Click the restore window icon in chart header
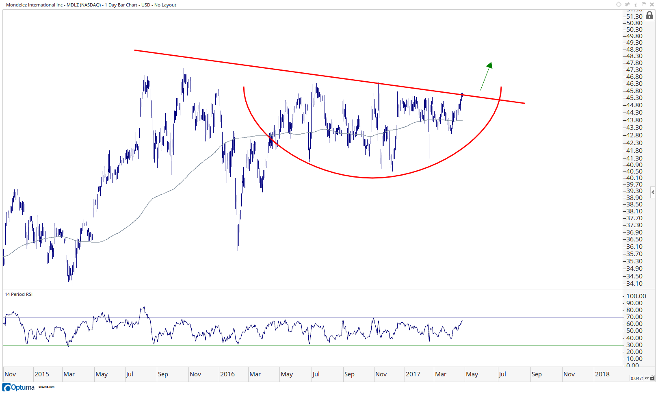Viewport: 658px width, 393px height. tap(644, 4)
